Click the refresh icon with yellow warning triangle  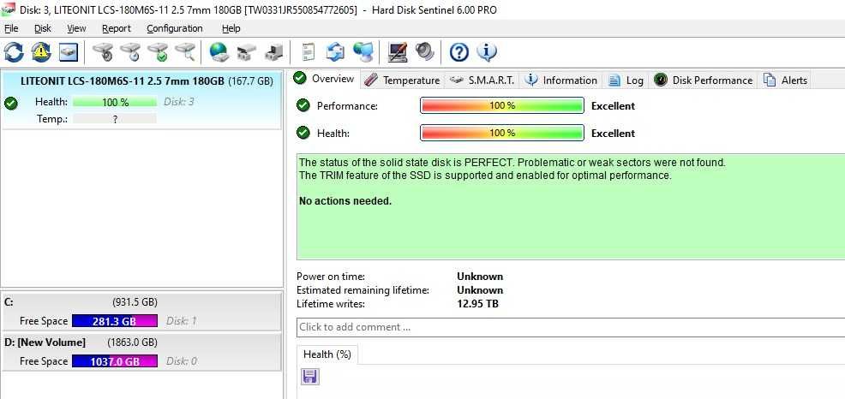tap(41, 51)
